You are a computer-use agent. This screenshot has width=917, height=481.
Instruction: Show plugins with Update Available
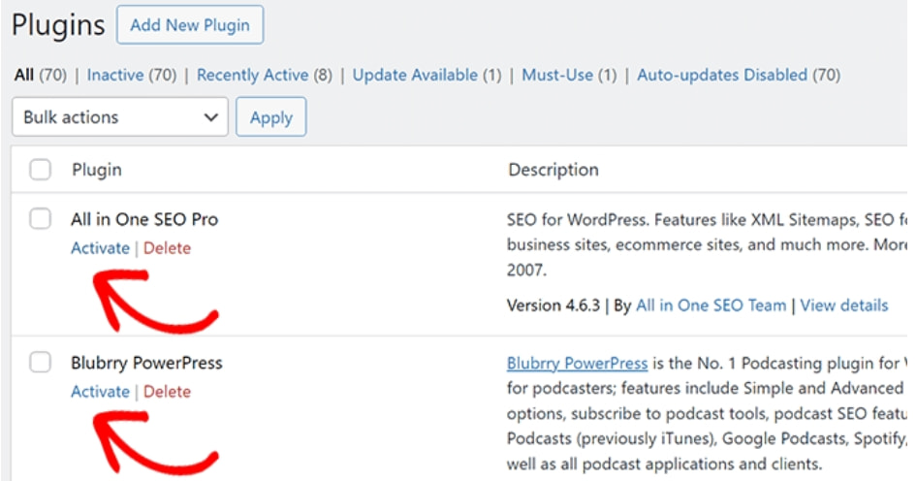click(x=415, y=75)
